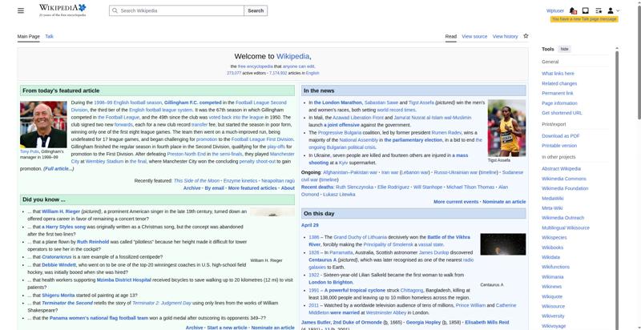The width and height of the screenshot is (641, 330).
Task: Open the notices inbox tray icon
Action: pyautogui.click(x=586, y=10)
